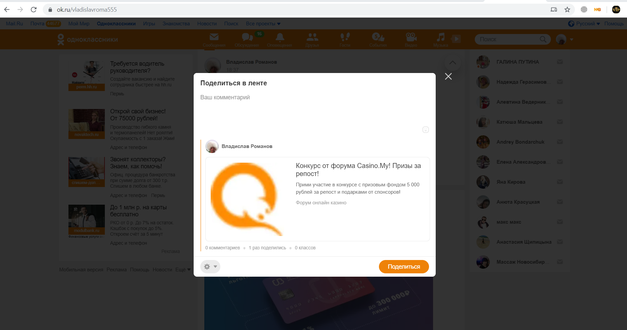This screenshot has height=330, width=627.
Task: Open Анастасия Щипицына friend profile
Action: click(524, 242)
